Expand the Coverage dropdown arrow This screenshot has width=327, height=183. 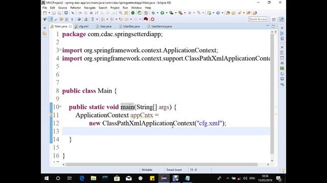176,13
